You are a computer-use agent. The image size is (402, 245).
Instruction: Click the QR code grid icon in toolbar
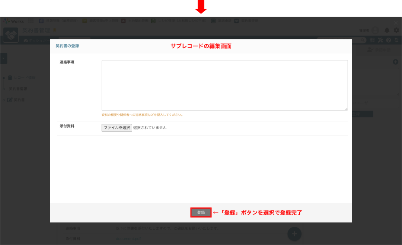click(372, 40)
